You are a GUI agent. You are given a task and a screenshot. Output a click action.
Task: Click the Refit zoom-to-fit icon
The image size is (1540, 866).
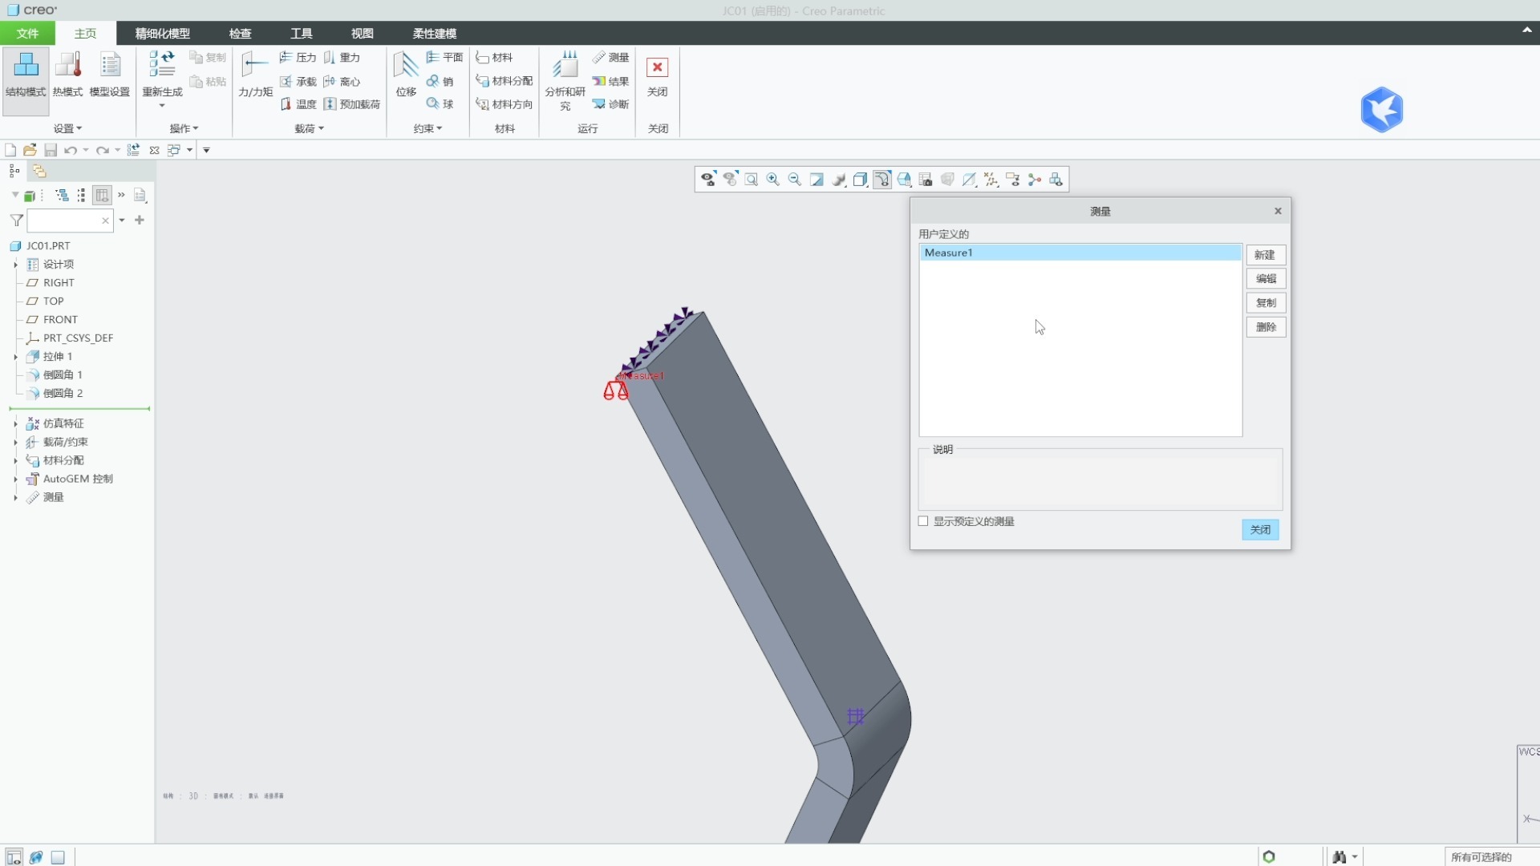click(752, 180)
